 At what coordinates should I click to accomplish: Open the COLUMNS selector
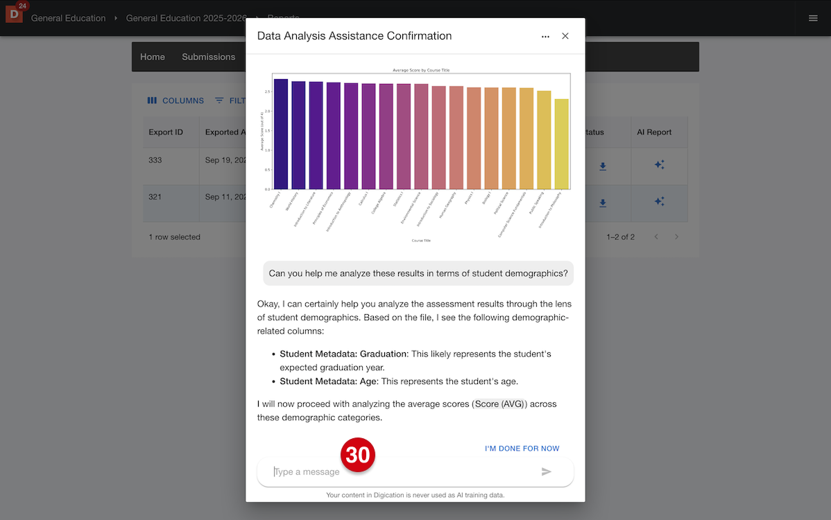(175, 101)
